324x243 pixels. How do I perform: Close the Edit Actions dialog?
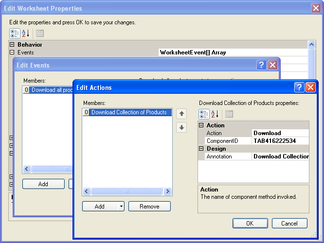click(x=310, y=87)
